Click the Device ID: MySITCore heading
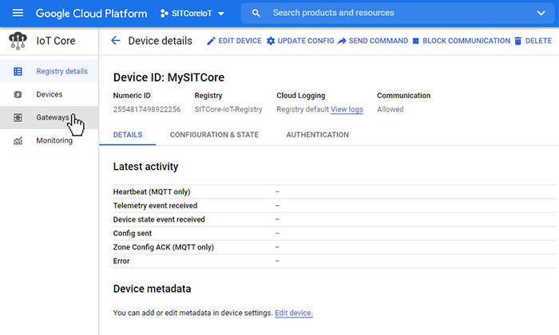The height and width of the screenshot is (335, 559). tap(168, 77)
